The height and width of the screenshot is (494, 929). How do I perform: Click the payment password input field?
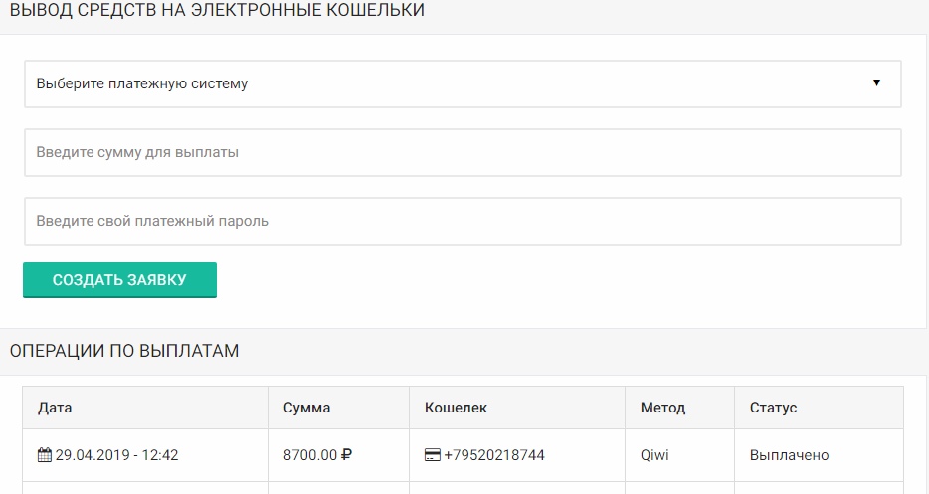[463, 221]
